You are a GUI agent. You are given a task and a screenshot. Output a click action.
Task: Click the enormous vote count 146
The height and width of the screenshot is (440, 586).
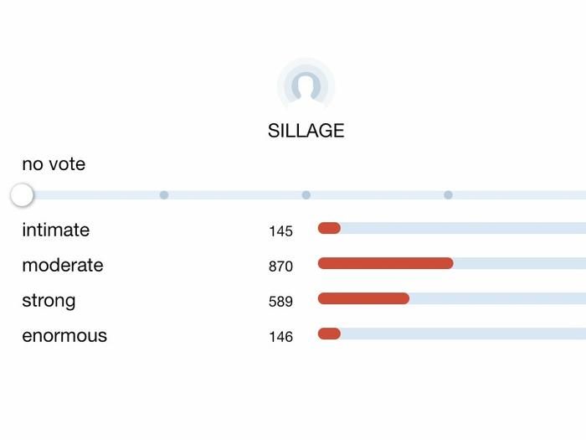coord(280,337)
